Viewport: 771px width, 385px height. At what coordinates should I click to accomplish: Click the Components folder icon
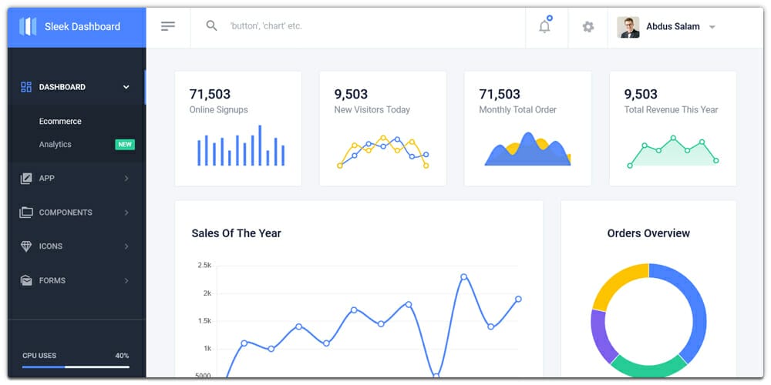(26, 213)
